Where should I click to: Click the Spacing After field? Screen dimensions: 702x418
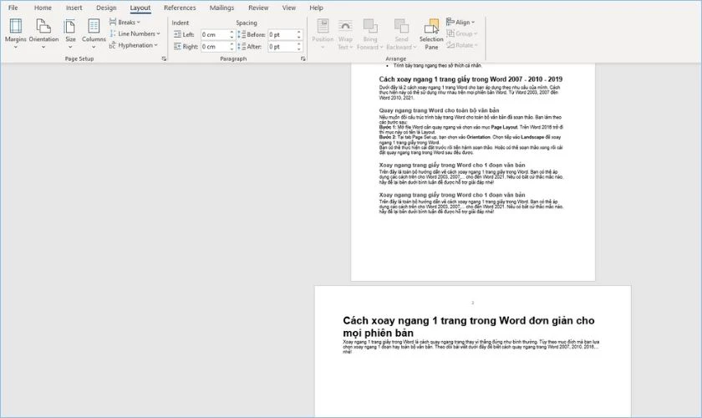pyautogui.click(x=282, y=47)
